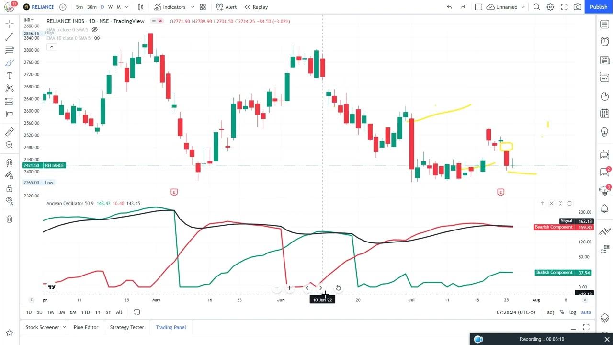Click the trash remove drawings icon
Image resolution: width=613 pixels, height=345 pixels.
click(x=10, y=219)
